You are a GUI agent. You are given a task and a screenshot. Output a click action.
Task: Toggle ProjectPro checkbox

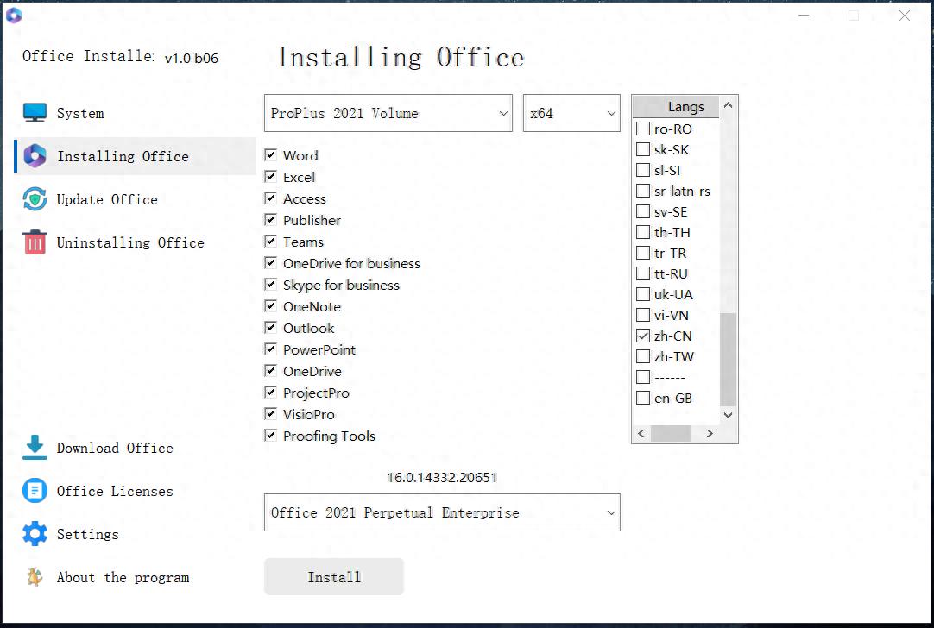click(x=270, y=392)
